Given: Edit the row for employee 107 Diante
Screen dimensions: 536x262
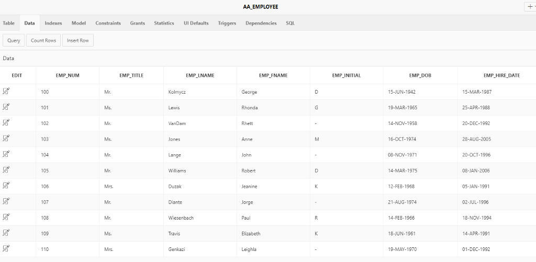Looking at the screenshot, I should tap(6, 201).
